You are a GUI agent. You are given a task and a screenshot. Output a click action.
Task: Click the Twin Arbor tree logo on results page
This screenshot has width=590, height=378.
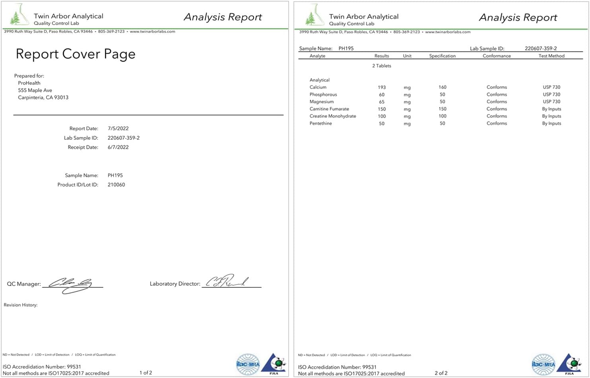click(x=315, y=15)
